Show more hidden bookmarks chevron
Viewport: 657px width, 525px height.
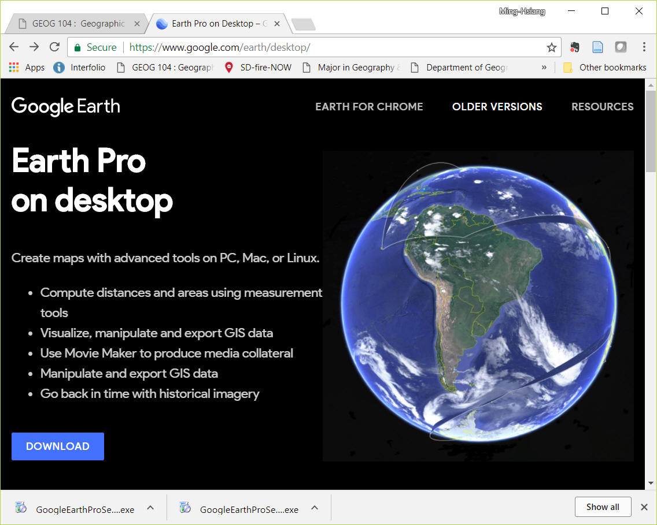coord(544,68)
